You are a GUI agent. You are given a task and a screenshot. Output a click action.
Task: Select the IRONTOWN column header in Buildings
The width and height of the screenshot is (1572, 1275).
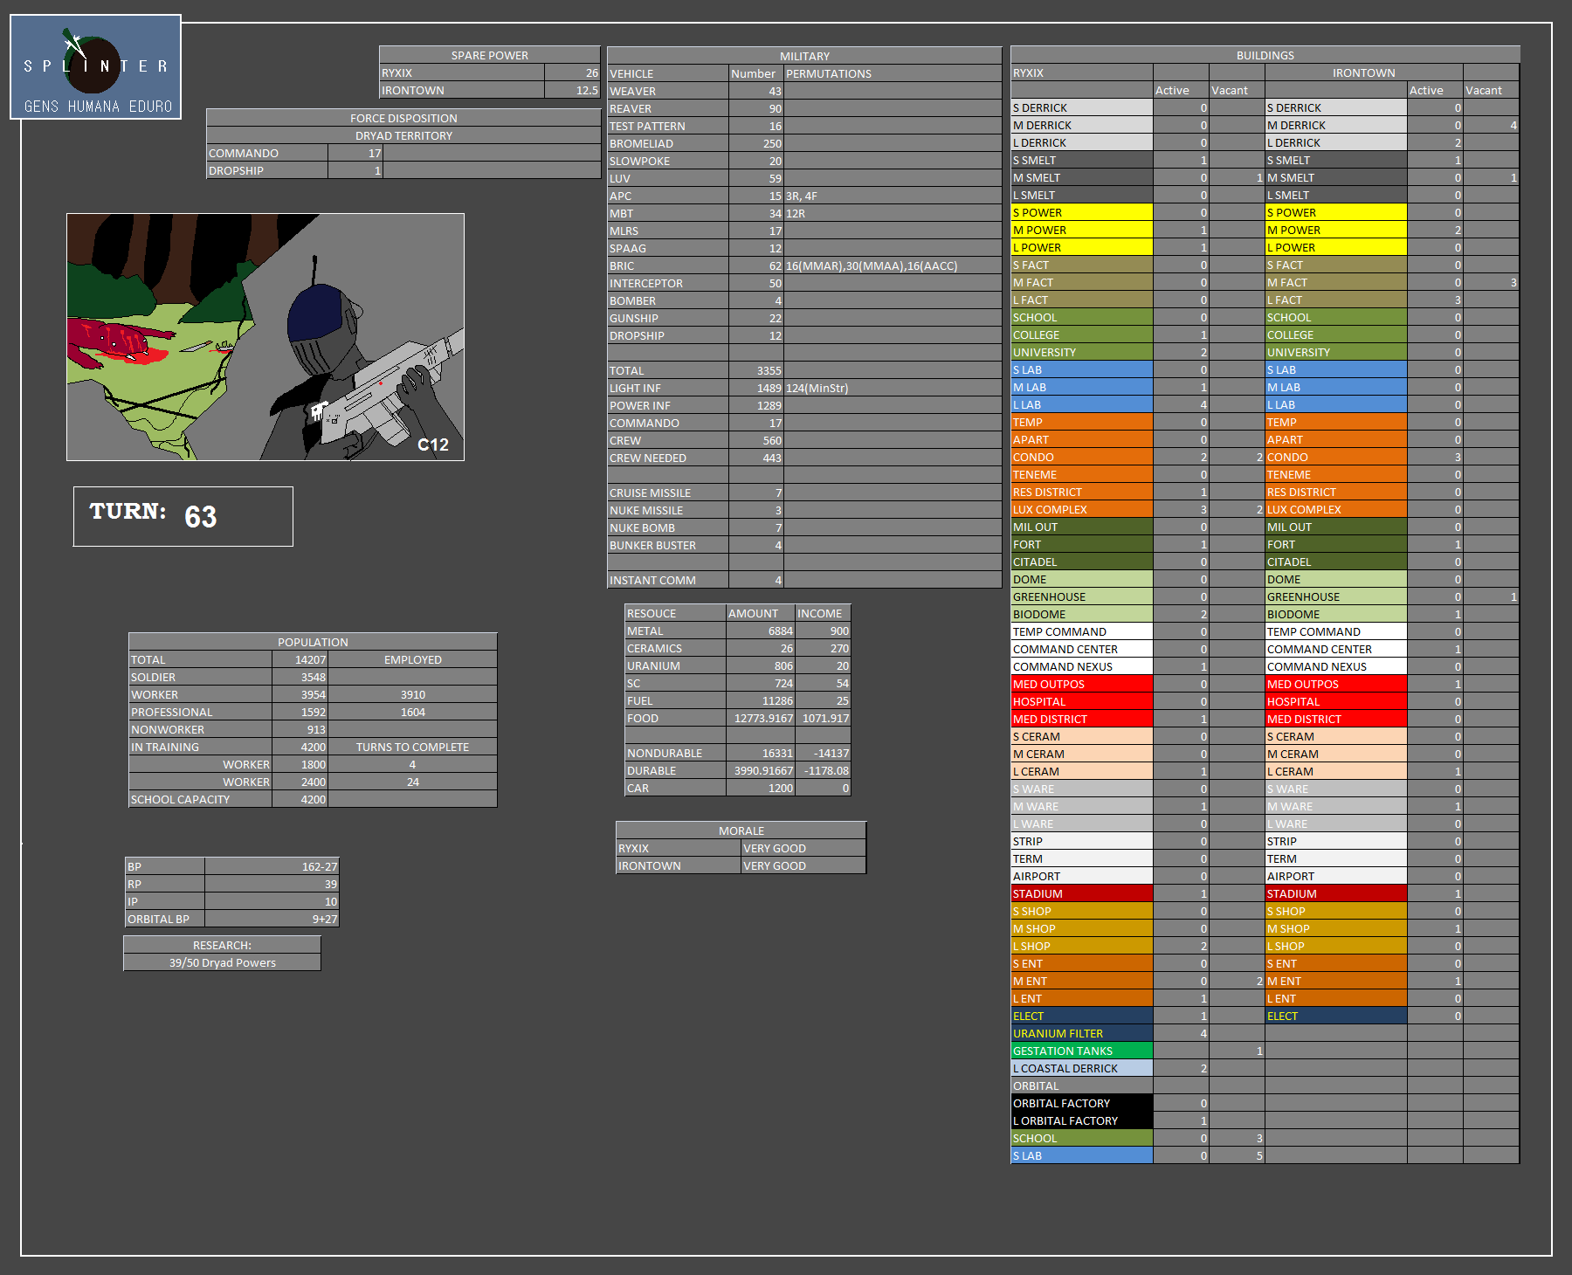click(1363, 72)
